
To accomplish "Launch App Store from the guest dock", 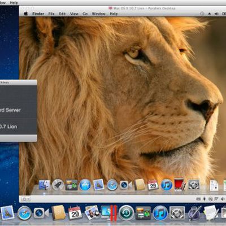I will [x=85, y=185].
